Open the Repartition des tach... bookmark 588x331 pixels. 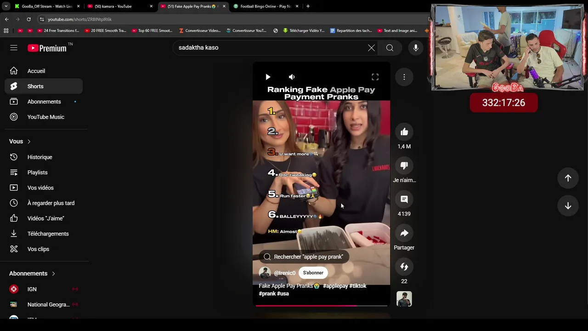pyautogui.click(x=351, y=31)
